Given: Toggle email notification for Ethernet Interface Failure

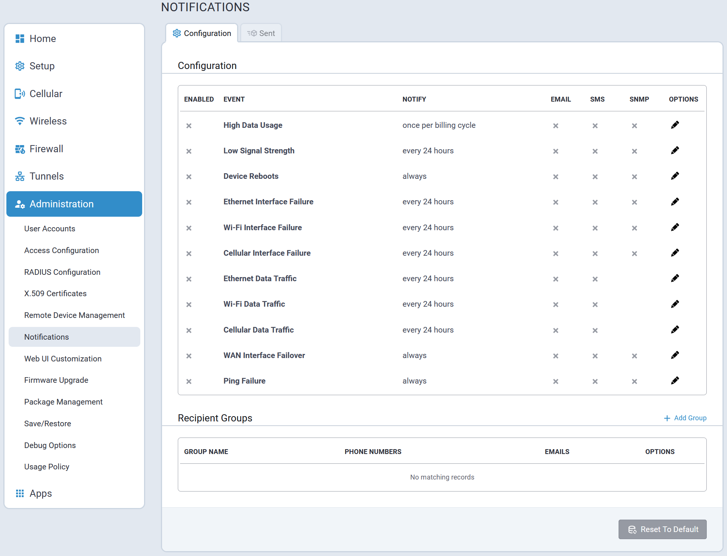Looking at the screenshot, I should click(x=556, y=202).
